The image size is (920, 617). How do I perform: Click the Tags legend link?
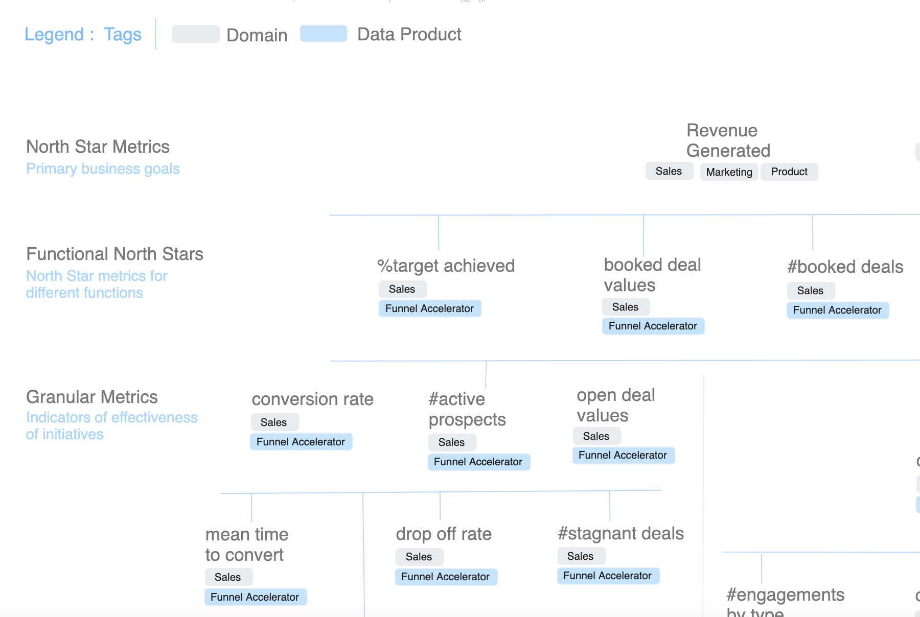123,34
